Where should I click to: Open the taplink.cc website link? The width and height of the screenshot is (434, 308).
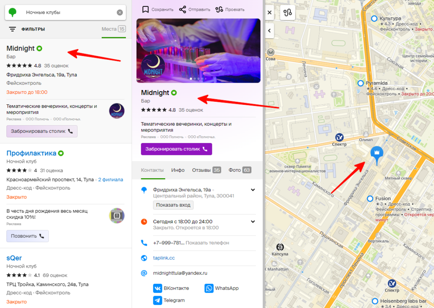coord(164,258)
